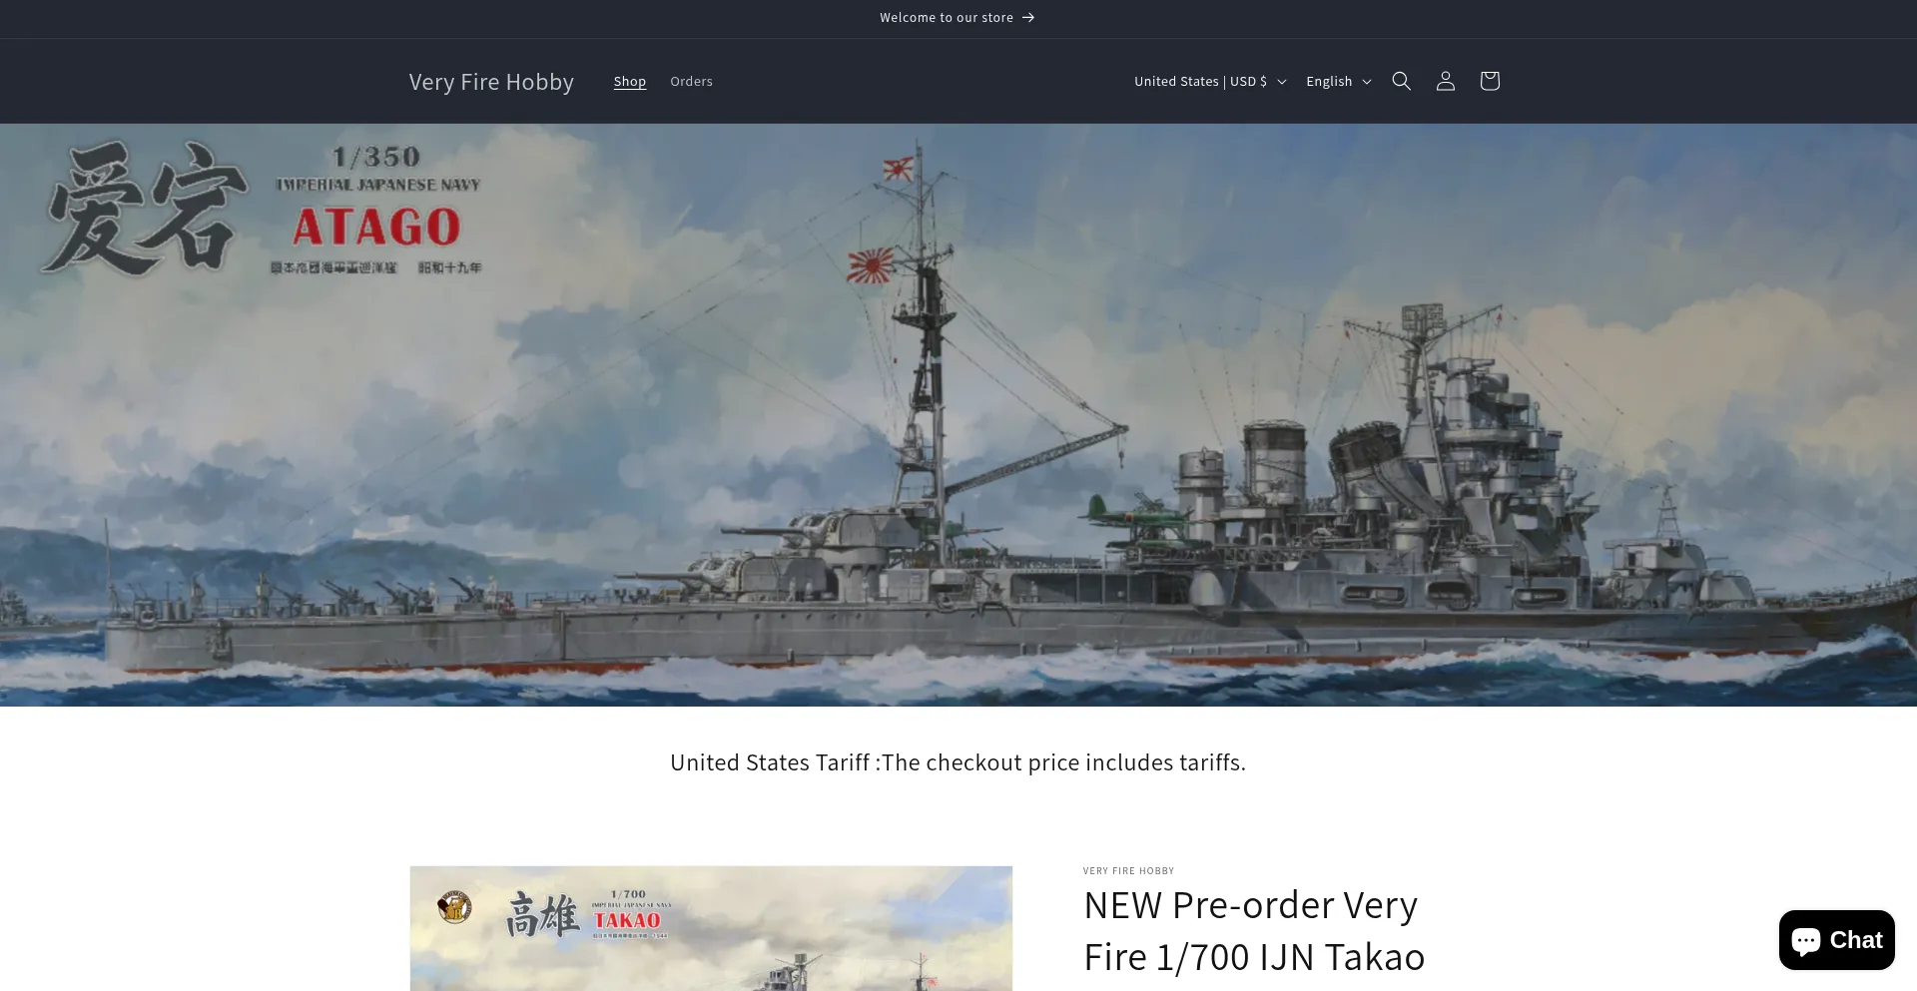Click the arrow beside Welcome to our store
Screen dimensions: 1917x991
1028,18
